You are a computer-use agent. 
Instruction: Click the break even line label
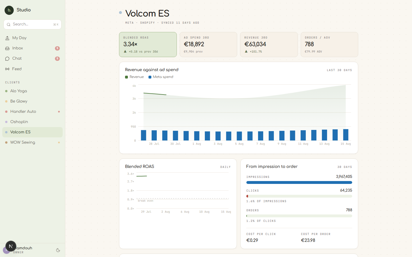[146, 201]
